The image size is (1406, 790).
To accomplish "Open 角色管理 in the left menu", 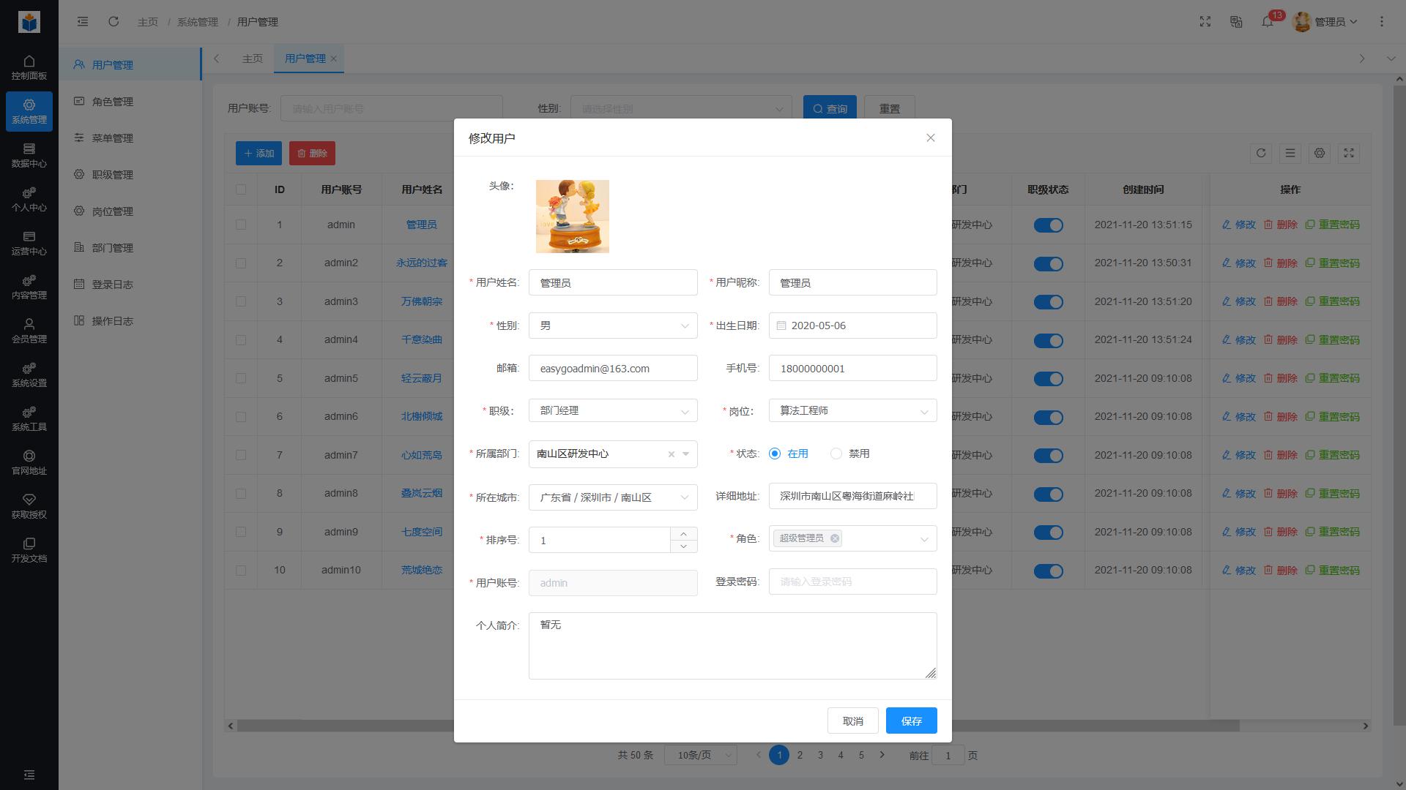I will [111, 101].
